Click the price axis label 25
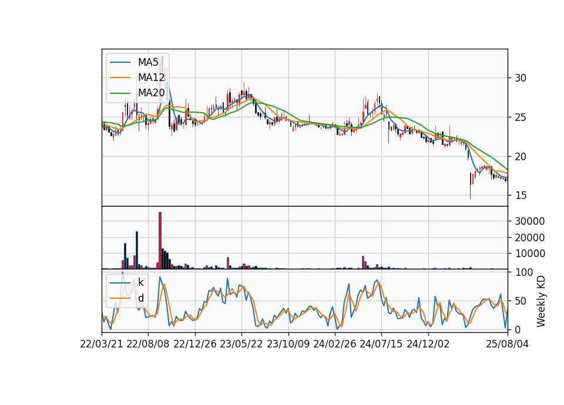The height and width of the screenshot is (405, 564). pos(521,117)
